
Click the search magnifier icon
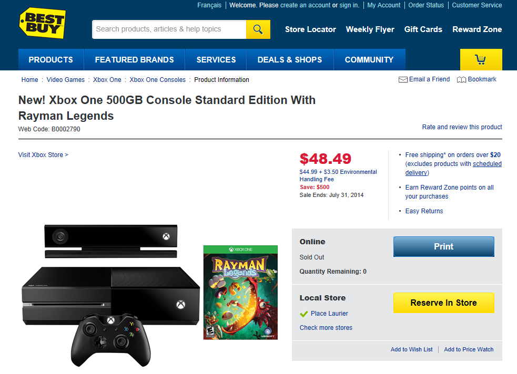(x=258, y=29)
